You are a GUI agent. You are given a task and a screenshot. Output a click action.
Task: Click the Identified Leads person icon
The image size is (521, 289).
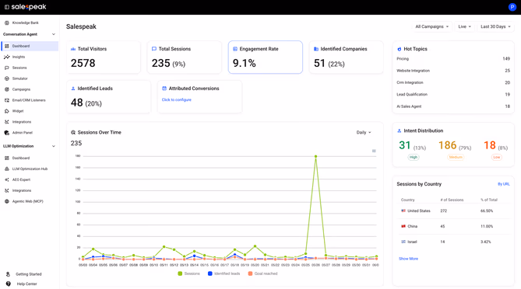point(73,89)
